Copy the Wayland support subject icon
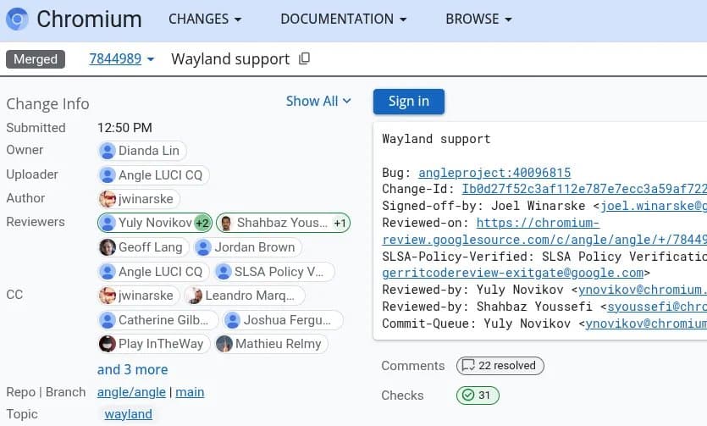Viewport: 707px width, 426px height. click(304, 58)
